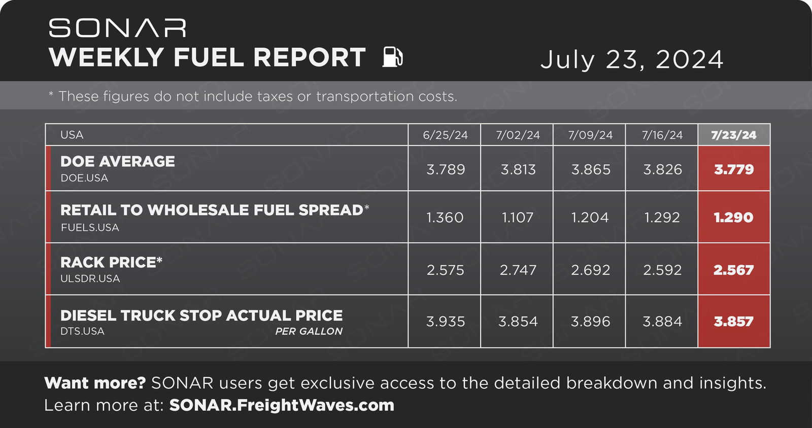Click the ULSDR.USA ticker text
The height and width of the screenshot is (428, 812).
pos(90,279)
